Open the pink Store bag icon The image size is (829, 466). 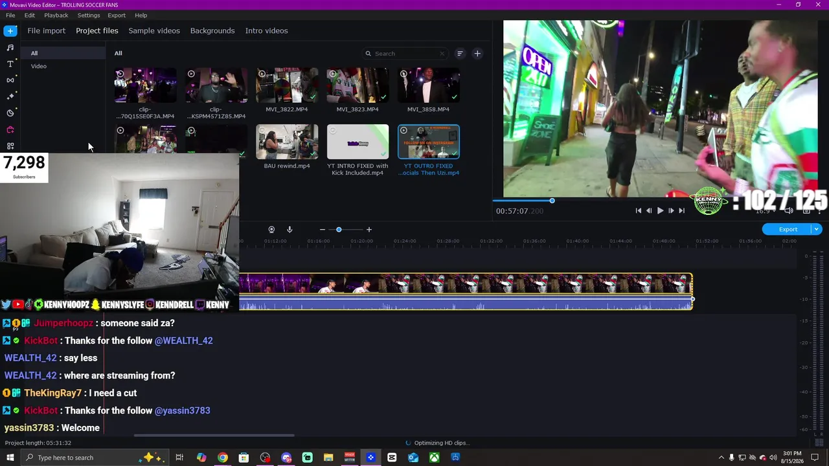[x=10, y=129]
